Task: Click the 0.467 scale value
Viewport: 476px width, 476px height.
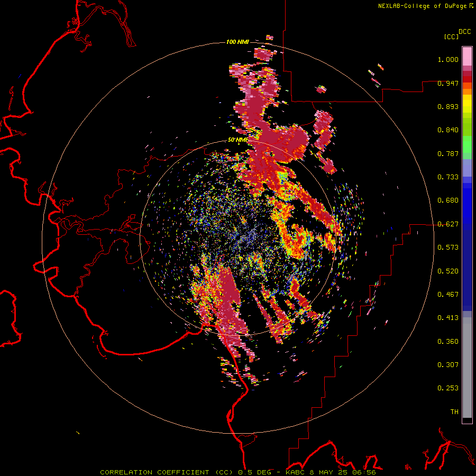Action: coord(448,295)
